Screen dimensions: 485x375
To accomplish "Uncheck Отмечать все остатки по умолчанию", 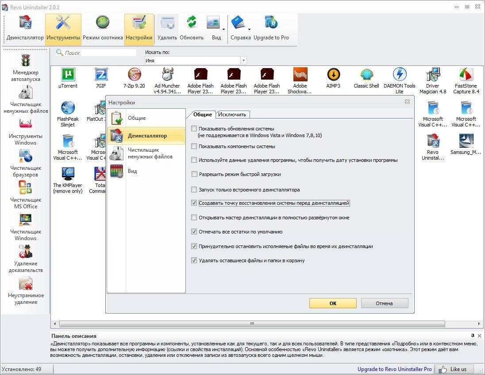I will [x=194, y=232].
